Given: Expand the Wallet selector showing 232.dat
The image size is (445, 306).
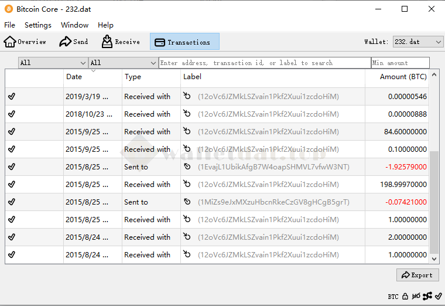Looking at the screenshot, I should point(417,42).
